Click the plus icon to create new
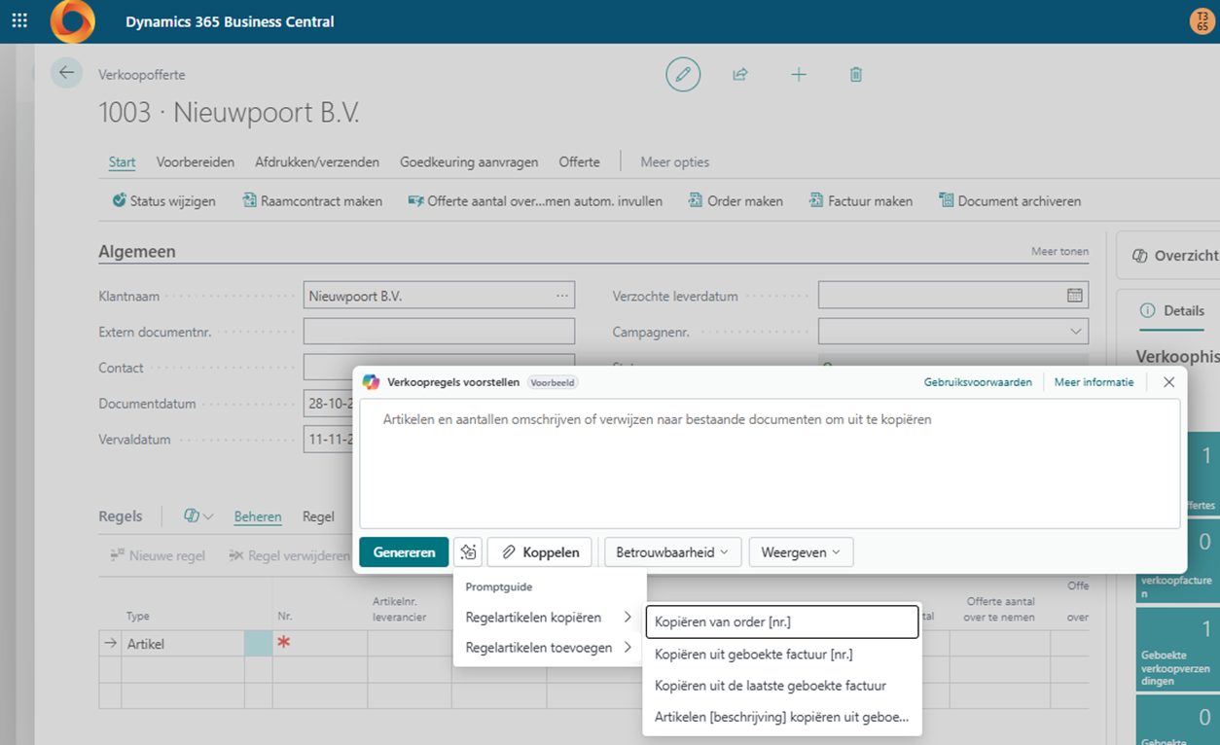Image resolution: width=1220 pixels, height=745 pixels. [799, 74]
